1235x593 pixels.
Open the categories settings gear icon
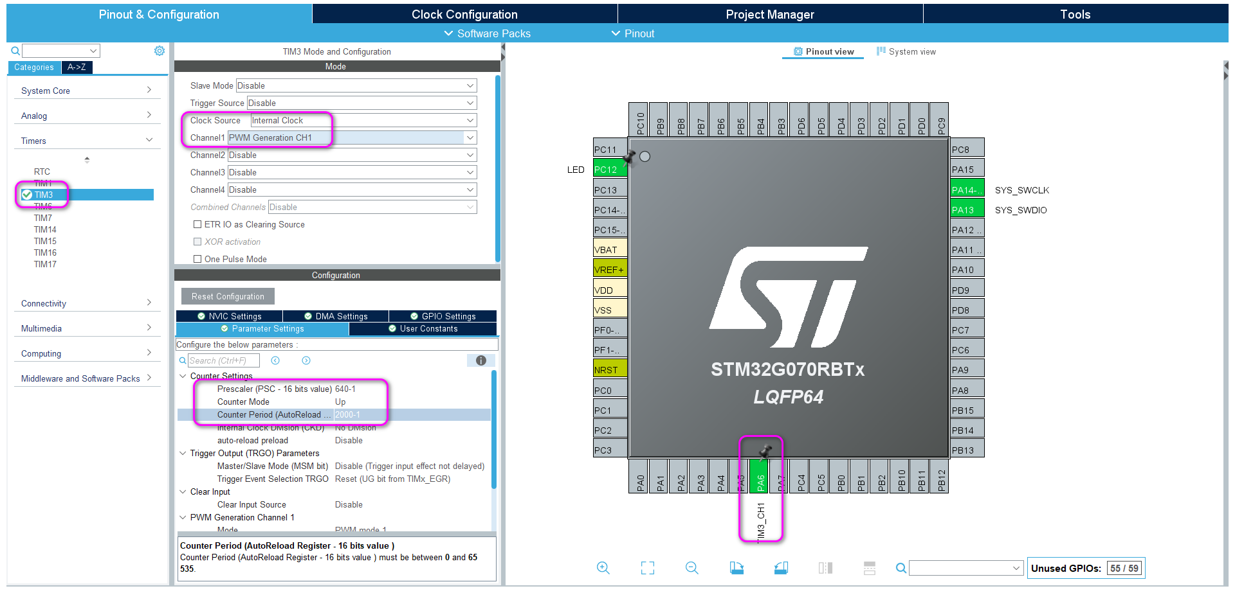coord(160,51)
